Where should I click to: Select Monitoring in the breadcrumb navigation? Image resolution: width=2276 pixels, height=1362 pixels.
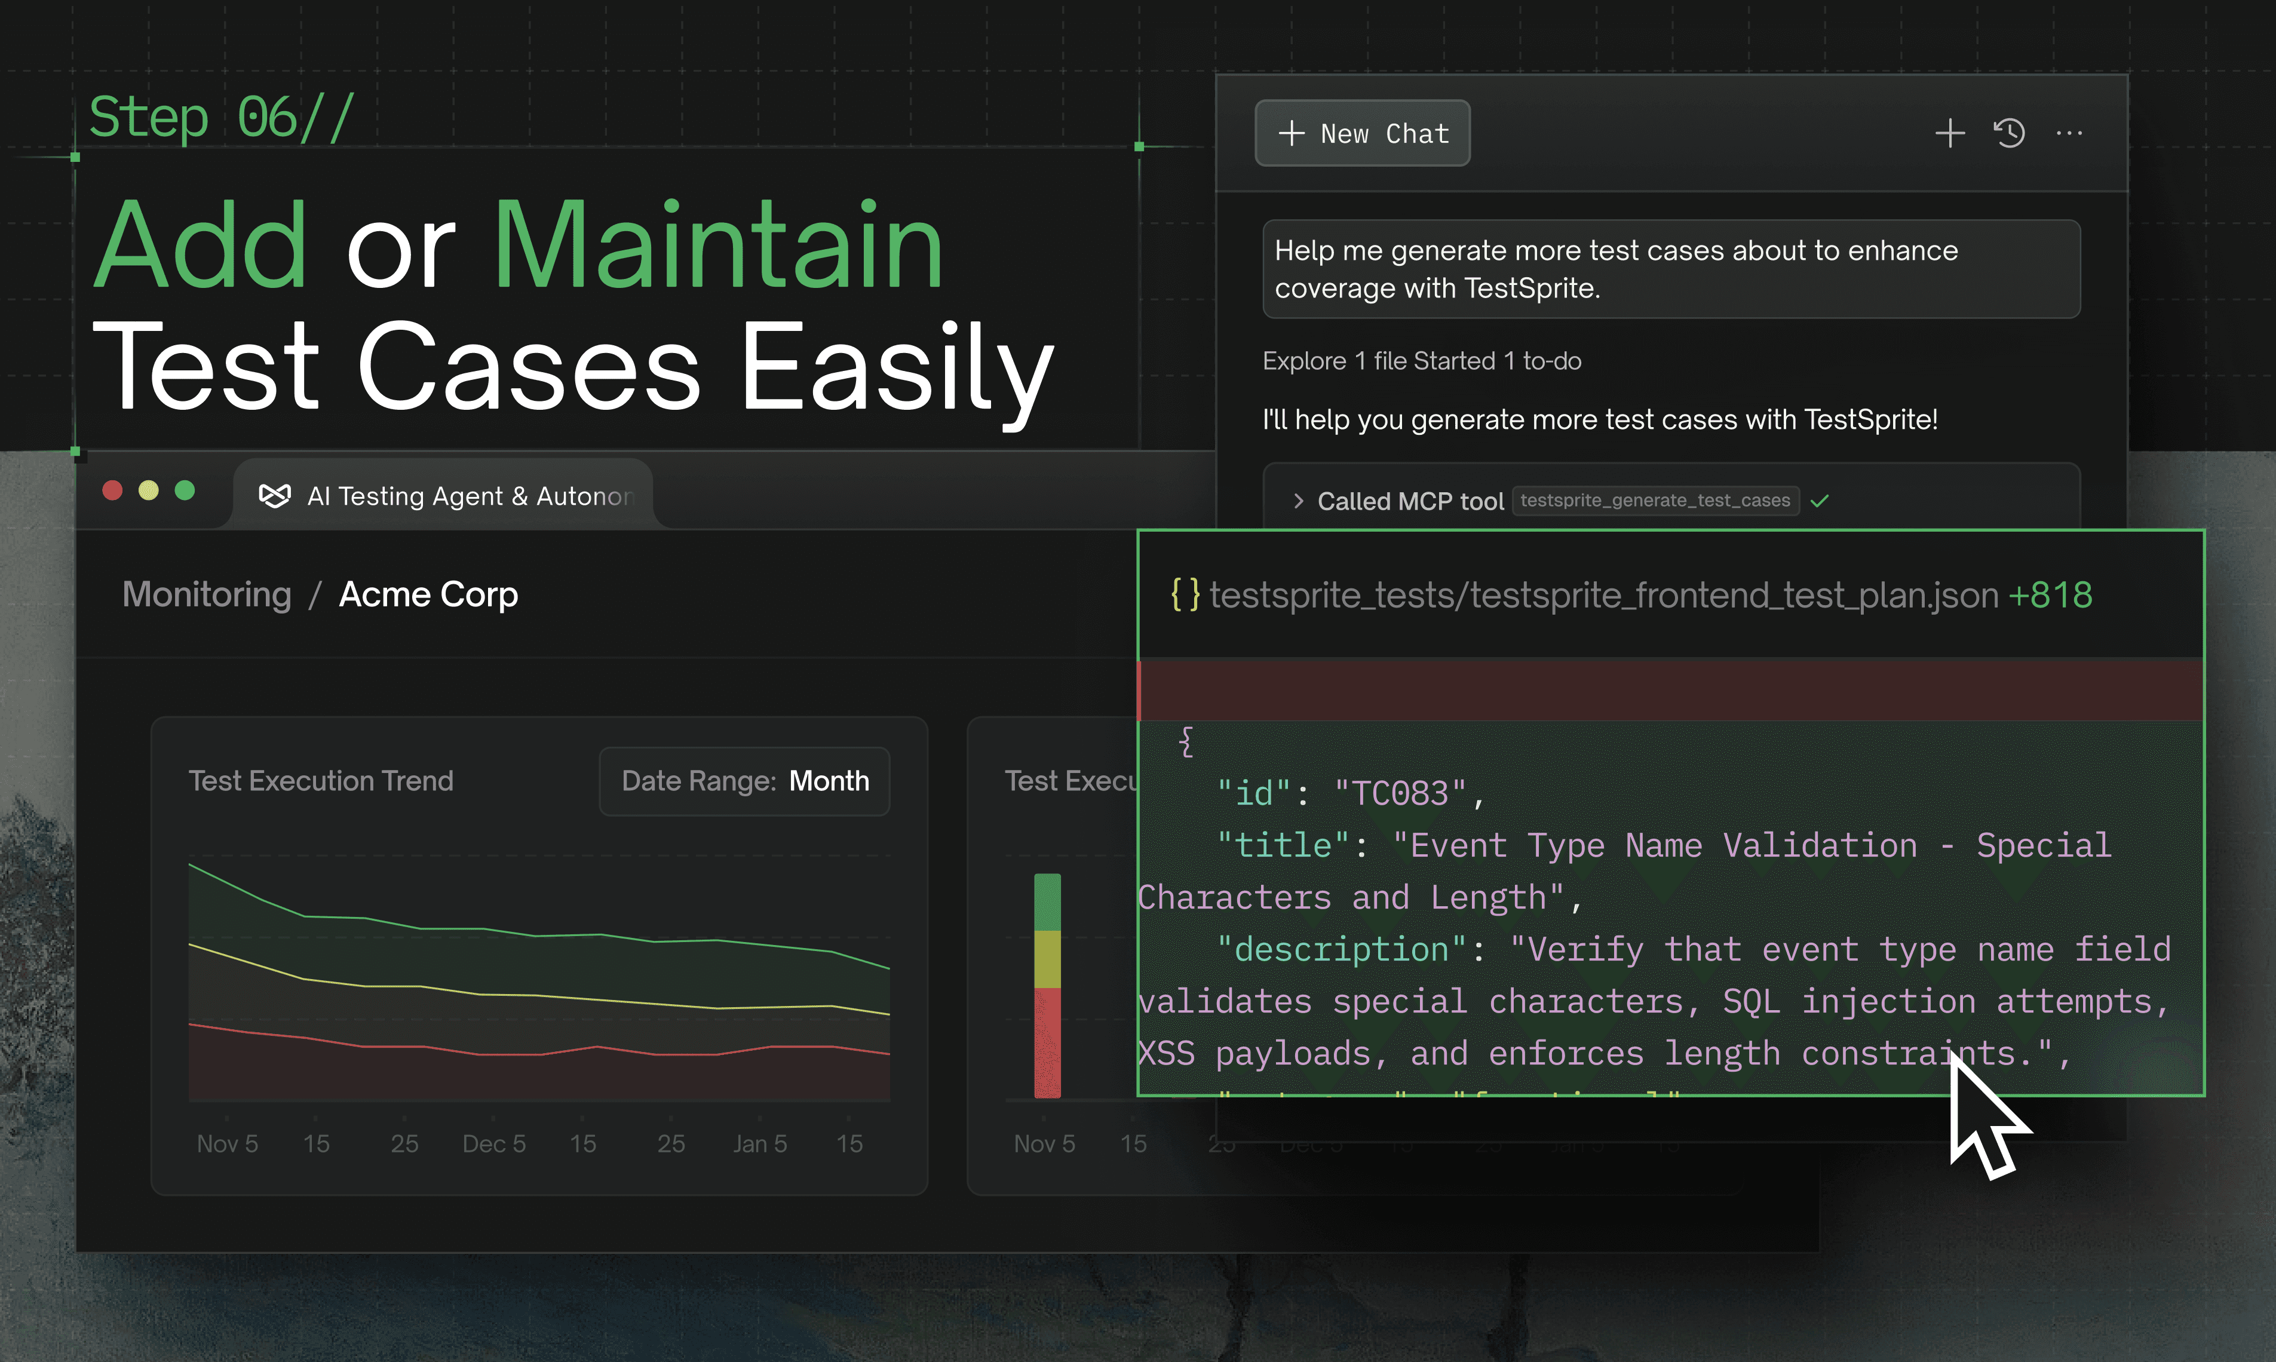(207, 595)
